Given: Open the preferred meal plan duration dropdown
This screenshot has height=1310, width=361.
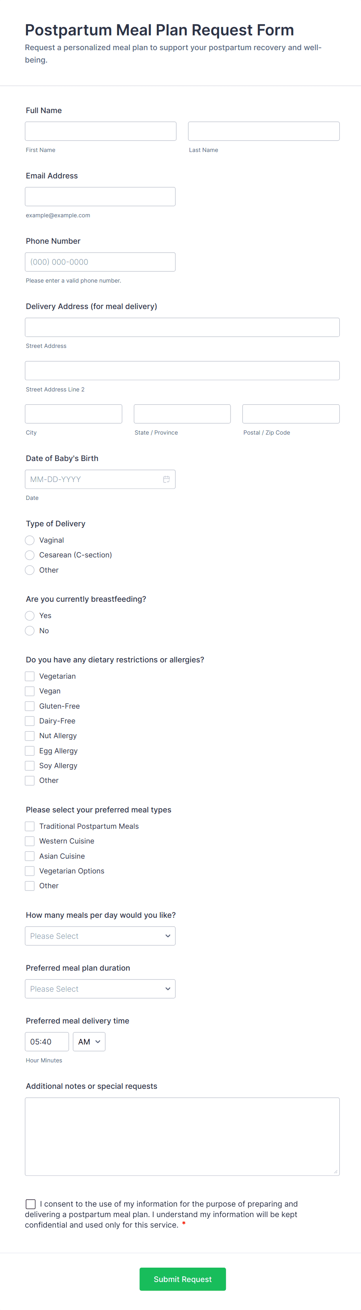Looking at the screenshot, I should [100, 989].
